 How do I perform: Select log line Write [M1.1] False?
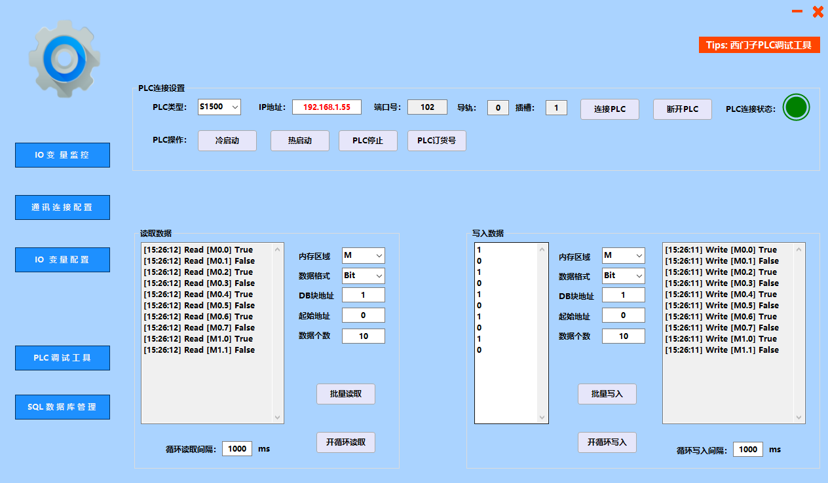coord(722,350)
